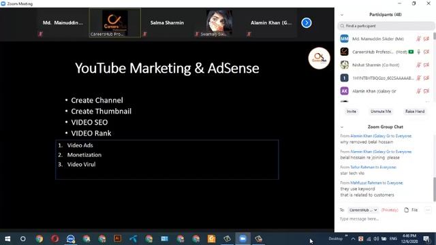Show next participants with blue arrow
The image size is (436, 245).
tap(307, 22)
